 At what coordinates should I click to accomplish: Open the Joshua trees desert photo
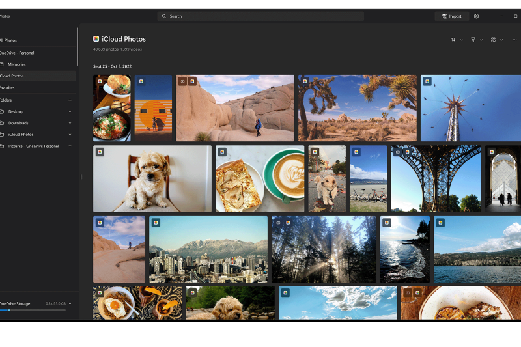click(357, 108)
